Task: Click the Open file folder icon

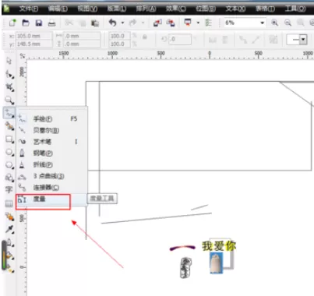Action: click(26, 23)
